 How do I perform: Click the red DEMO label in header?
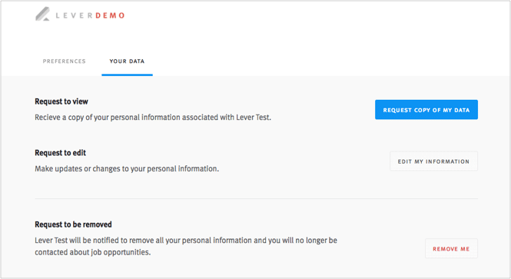coord(110,15)
